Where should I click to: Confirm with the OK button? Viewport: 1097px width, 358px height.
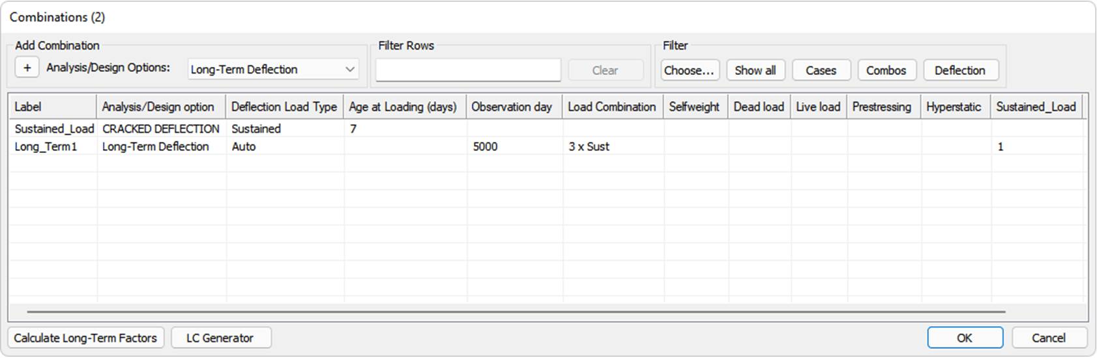click(964, 338)
